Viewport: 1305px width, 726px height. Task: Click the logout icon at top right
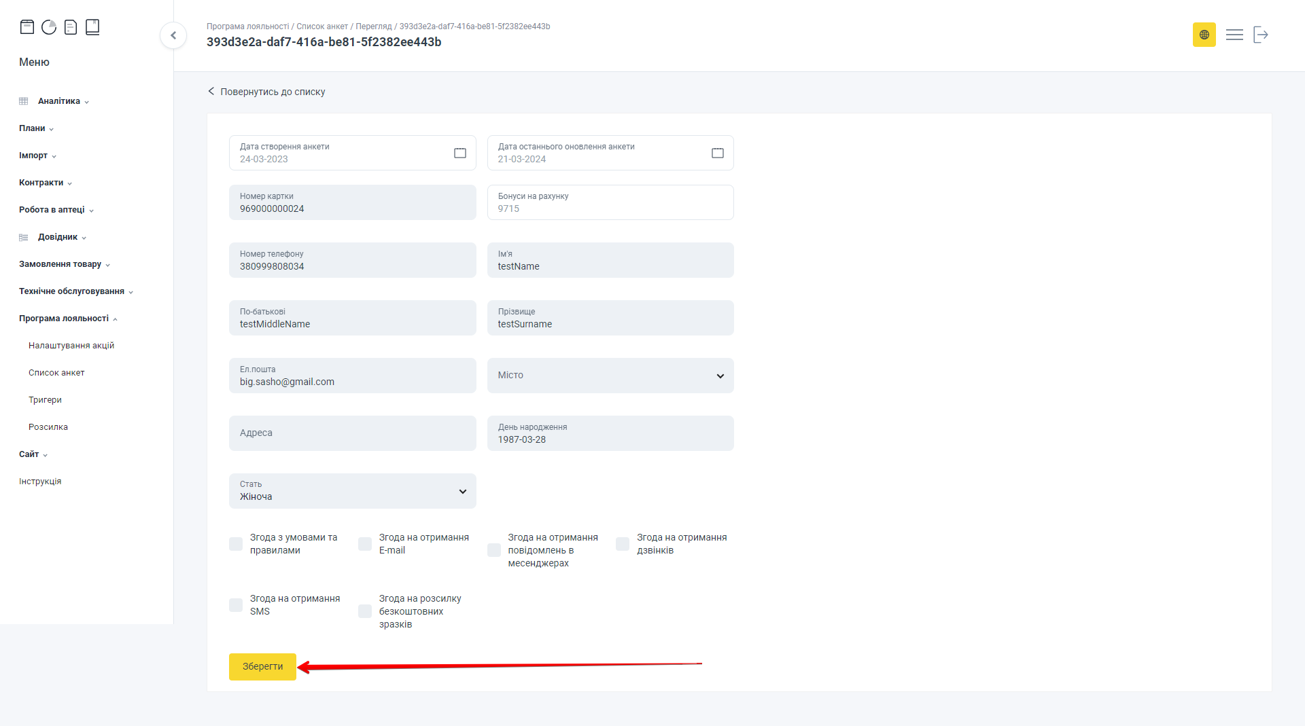coord(1261,35)
